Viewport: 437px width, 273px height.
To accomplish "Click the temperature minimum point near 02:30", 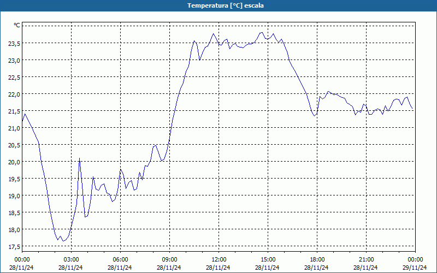I will [x=63, y=241].
